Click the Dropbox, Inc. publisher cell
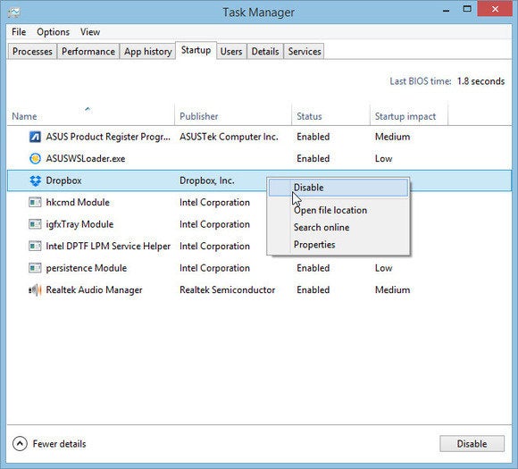The height and width of the screenshot is (469, 518). pyautogui.click(x=207, y=180)
